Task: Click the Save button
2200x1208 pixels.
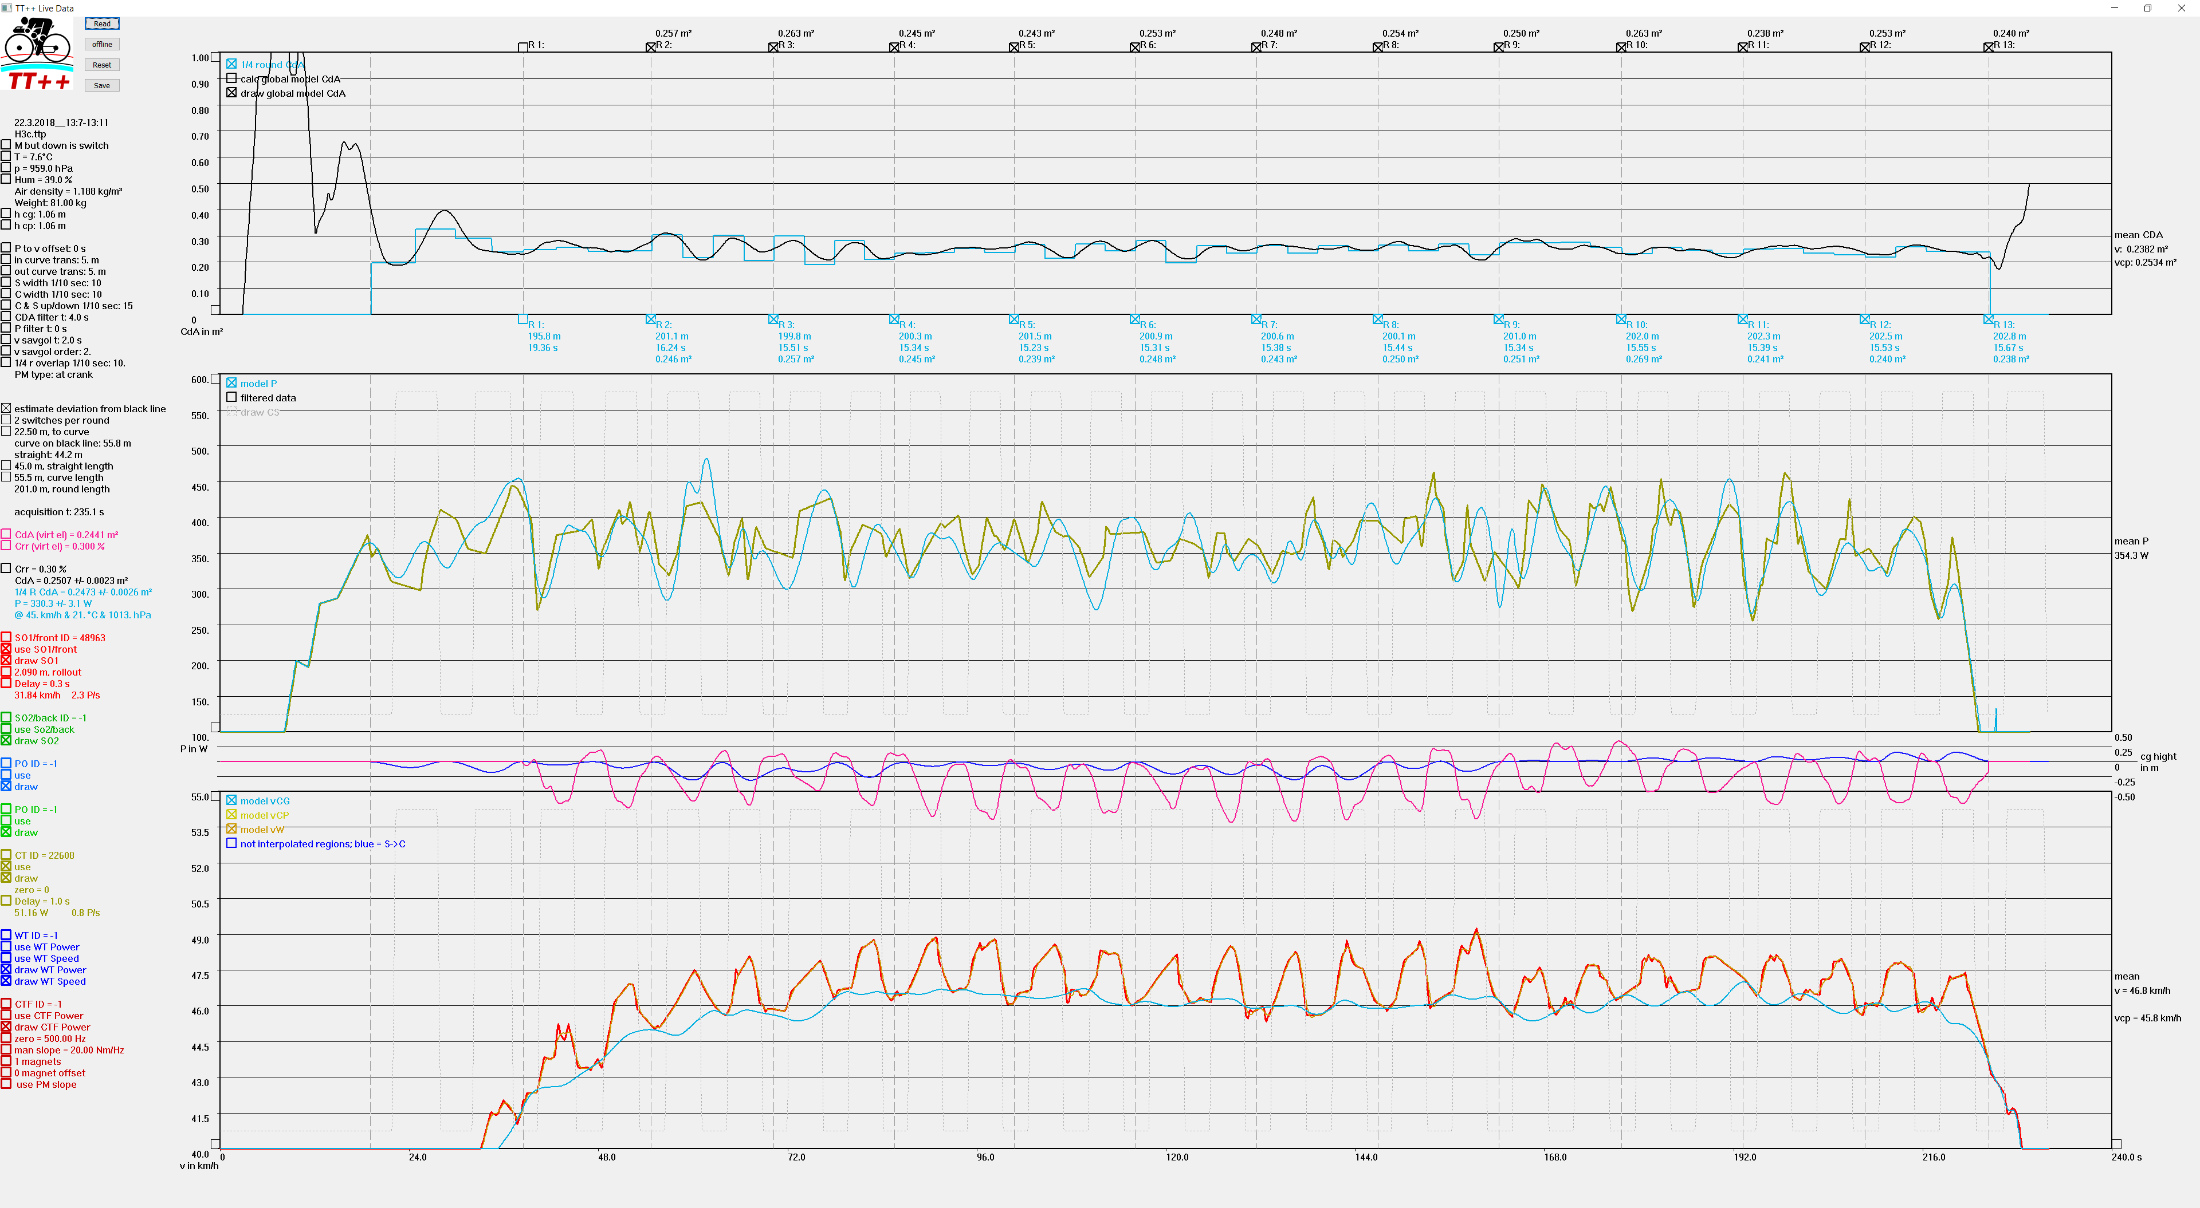Action: tap(101, 85)
